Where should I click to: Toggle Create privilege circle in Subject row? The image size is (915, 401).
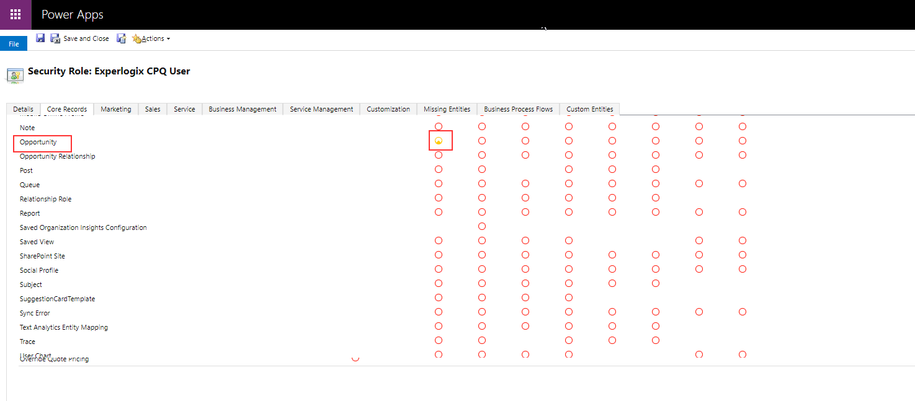[x=439, y=283]
